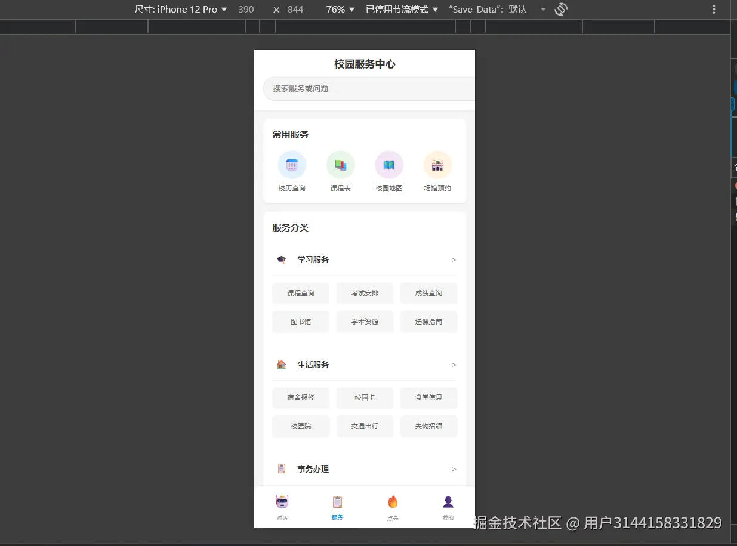Click the 常用服务 section heading

pyautogui.click(x=291, y=135)
